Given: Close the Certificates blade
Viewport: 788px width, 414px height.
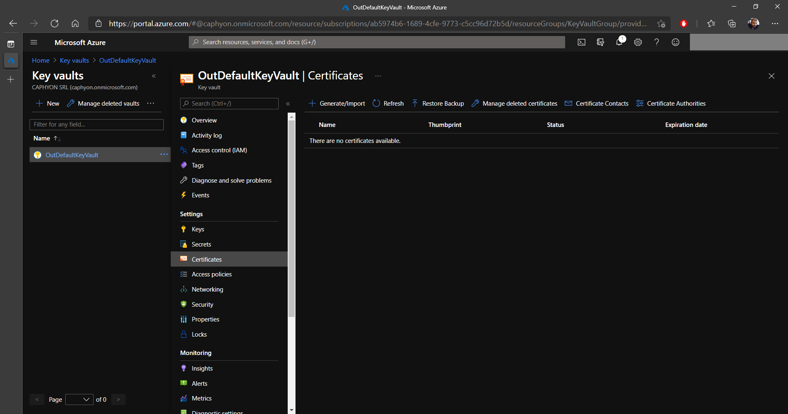Looking at the screenshot, I should click(772, 76).
